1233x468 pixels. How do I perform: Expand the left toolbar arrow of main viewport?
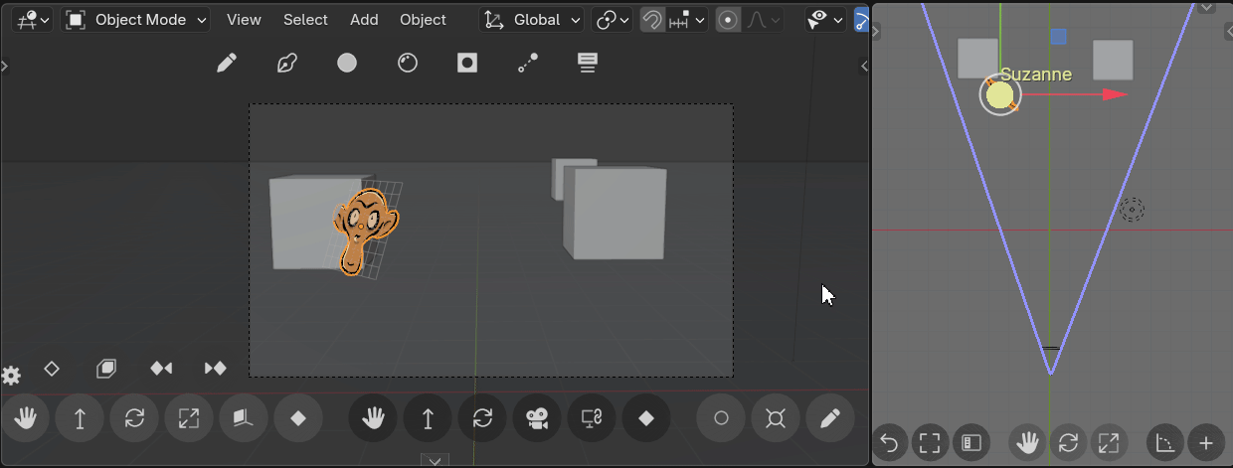(4, 66)
